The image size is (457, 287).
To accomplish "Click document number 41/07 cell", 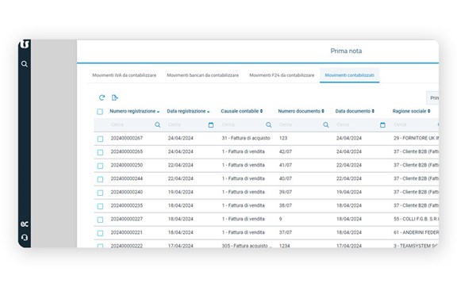I will tap(286, 165).
